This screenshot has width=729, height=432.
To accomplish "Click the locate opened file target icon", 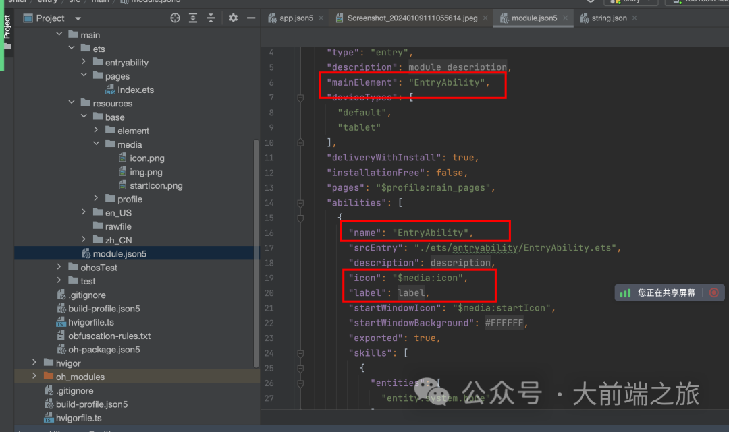I will pos(175,18).
